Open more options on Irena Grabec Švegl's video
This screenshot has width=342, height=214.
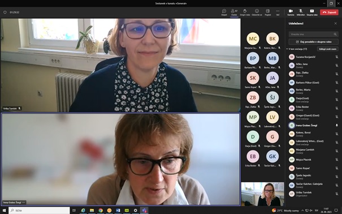pyautogui.click(x=24, y=203)
